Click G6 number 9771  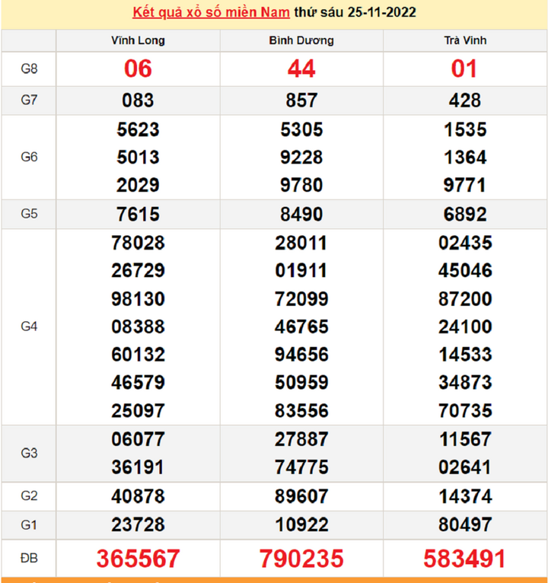point(464,185)
